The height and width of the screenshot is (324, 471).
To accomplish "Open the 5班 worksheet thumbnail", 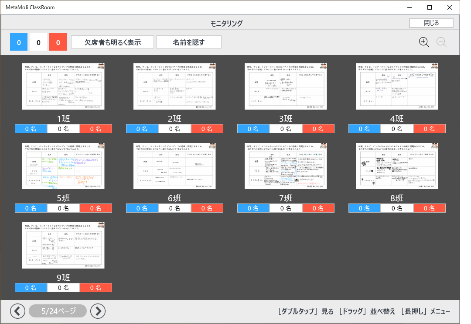I will (x=63, y=166).
